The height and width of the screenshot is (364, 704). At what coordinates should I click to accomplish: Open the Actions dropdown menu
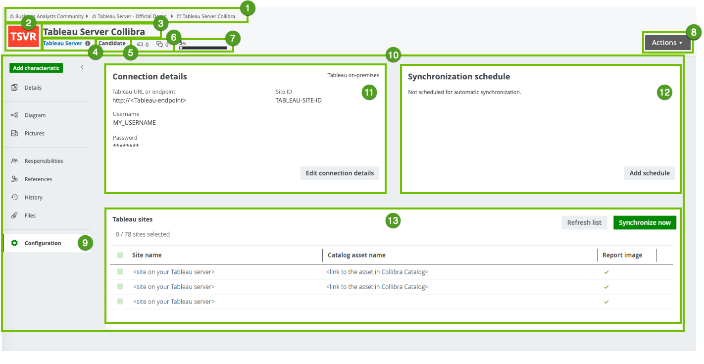pyautogui.click(x=666, y=43)
